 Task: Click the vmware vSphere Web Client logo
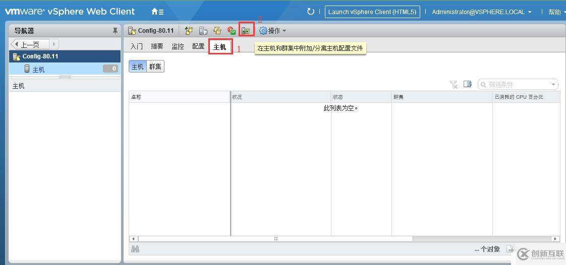[70, 12]
